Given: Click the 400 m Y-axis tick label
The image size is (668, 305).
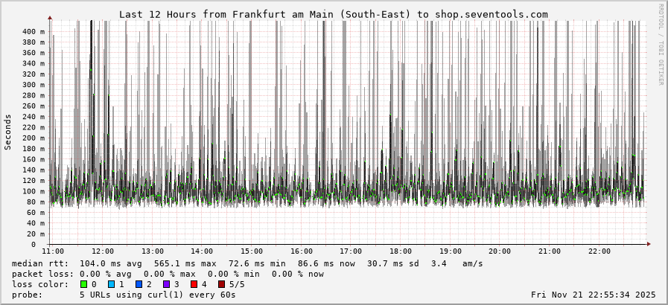Looking at the screenshot, I should pyautogui.click(x=33, y=31).
